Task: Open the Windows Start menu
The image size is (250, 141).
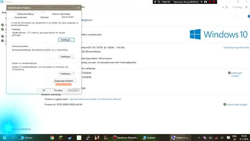Action: [4, 137]
